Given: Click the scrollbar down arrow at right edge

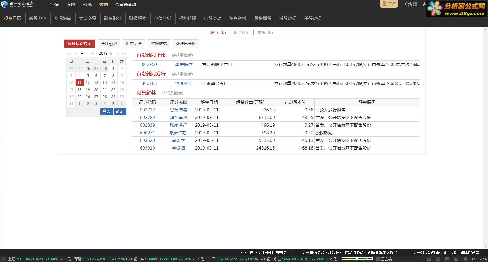Looking at the screenshot, I should (x=485, y=246).
